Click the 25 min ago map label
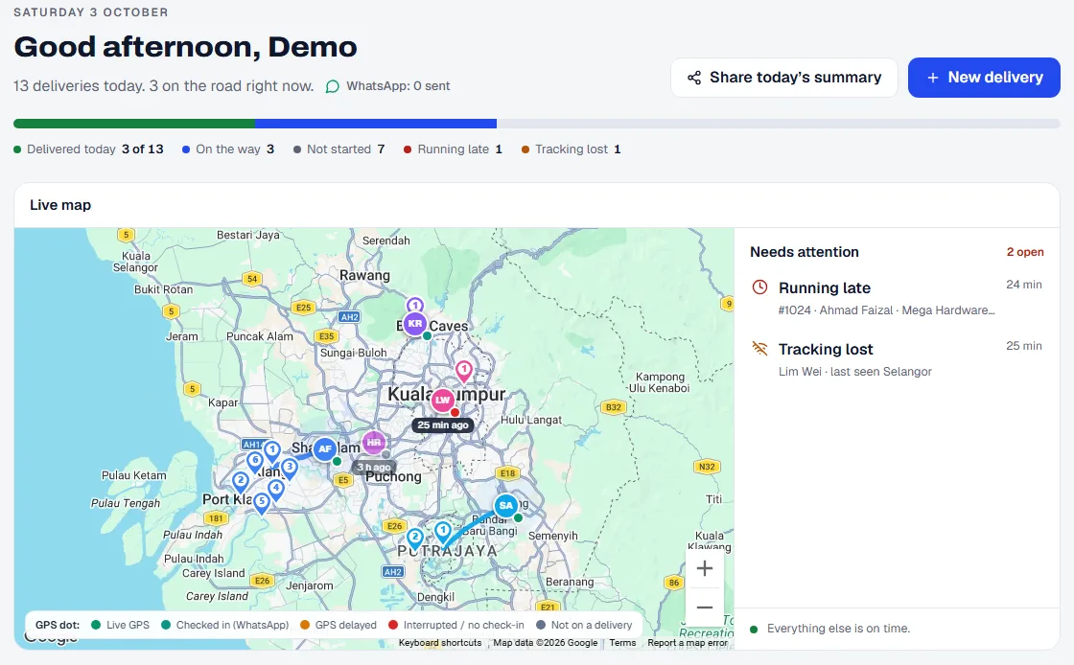Image resolution: width=1074 pixels, height=665 pixels. [442, 424]
